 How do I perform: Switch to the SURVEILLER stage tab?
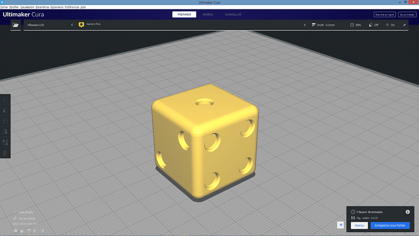233,15
